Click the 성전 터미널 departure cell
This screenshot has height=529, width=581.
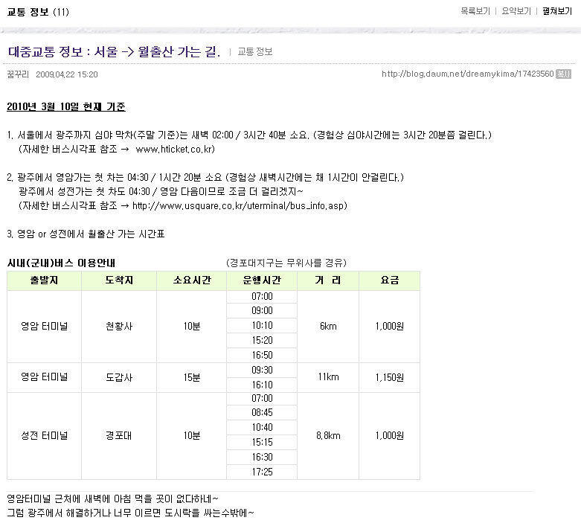pos(44,435)
